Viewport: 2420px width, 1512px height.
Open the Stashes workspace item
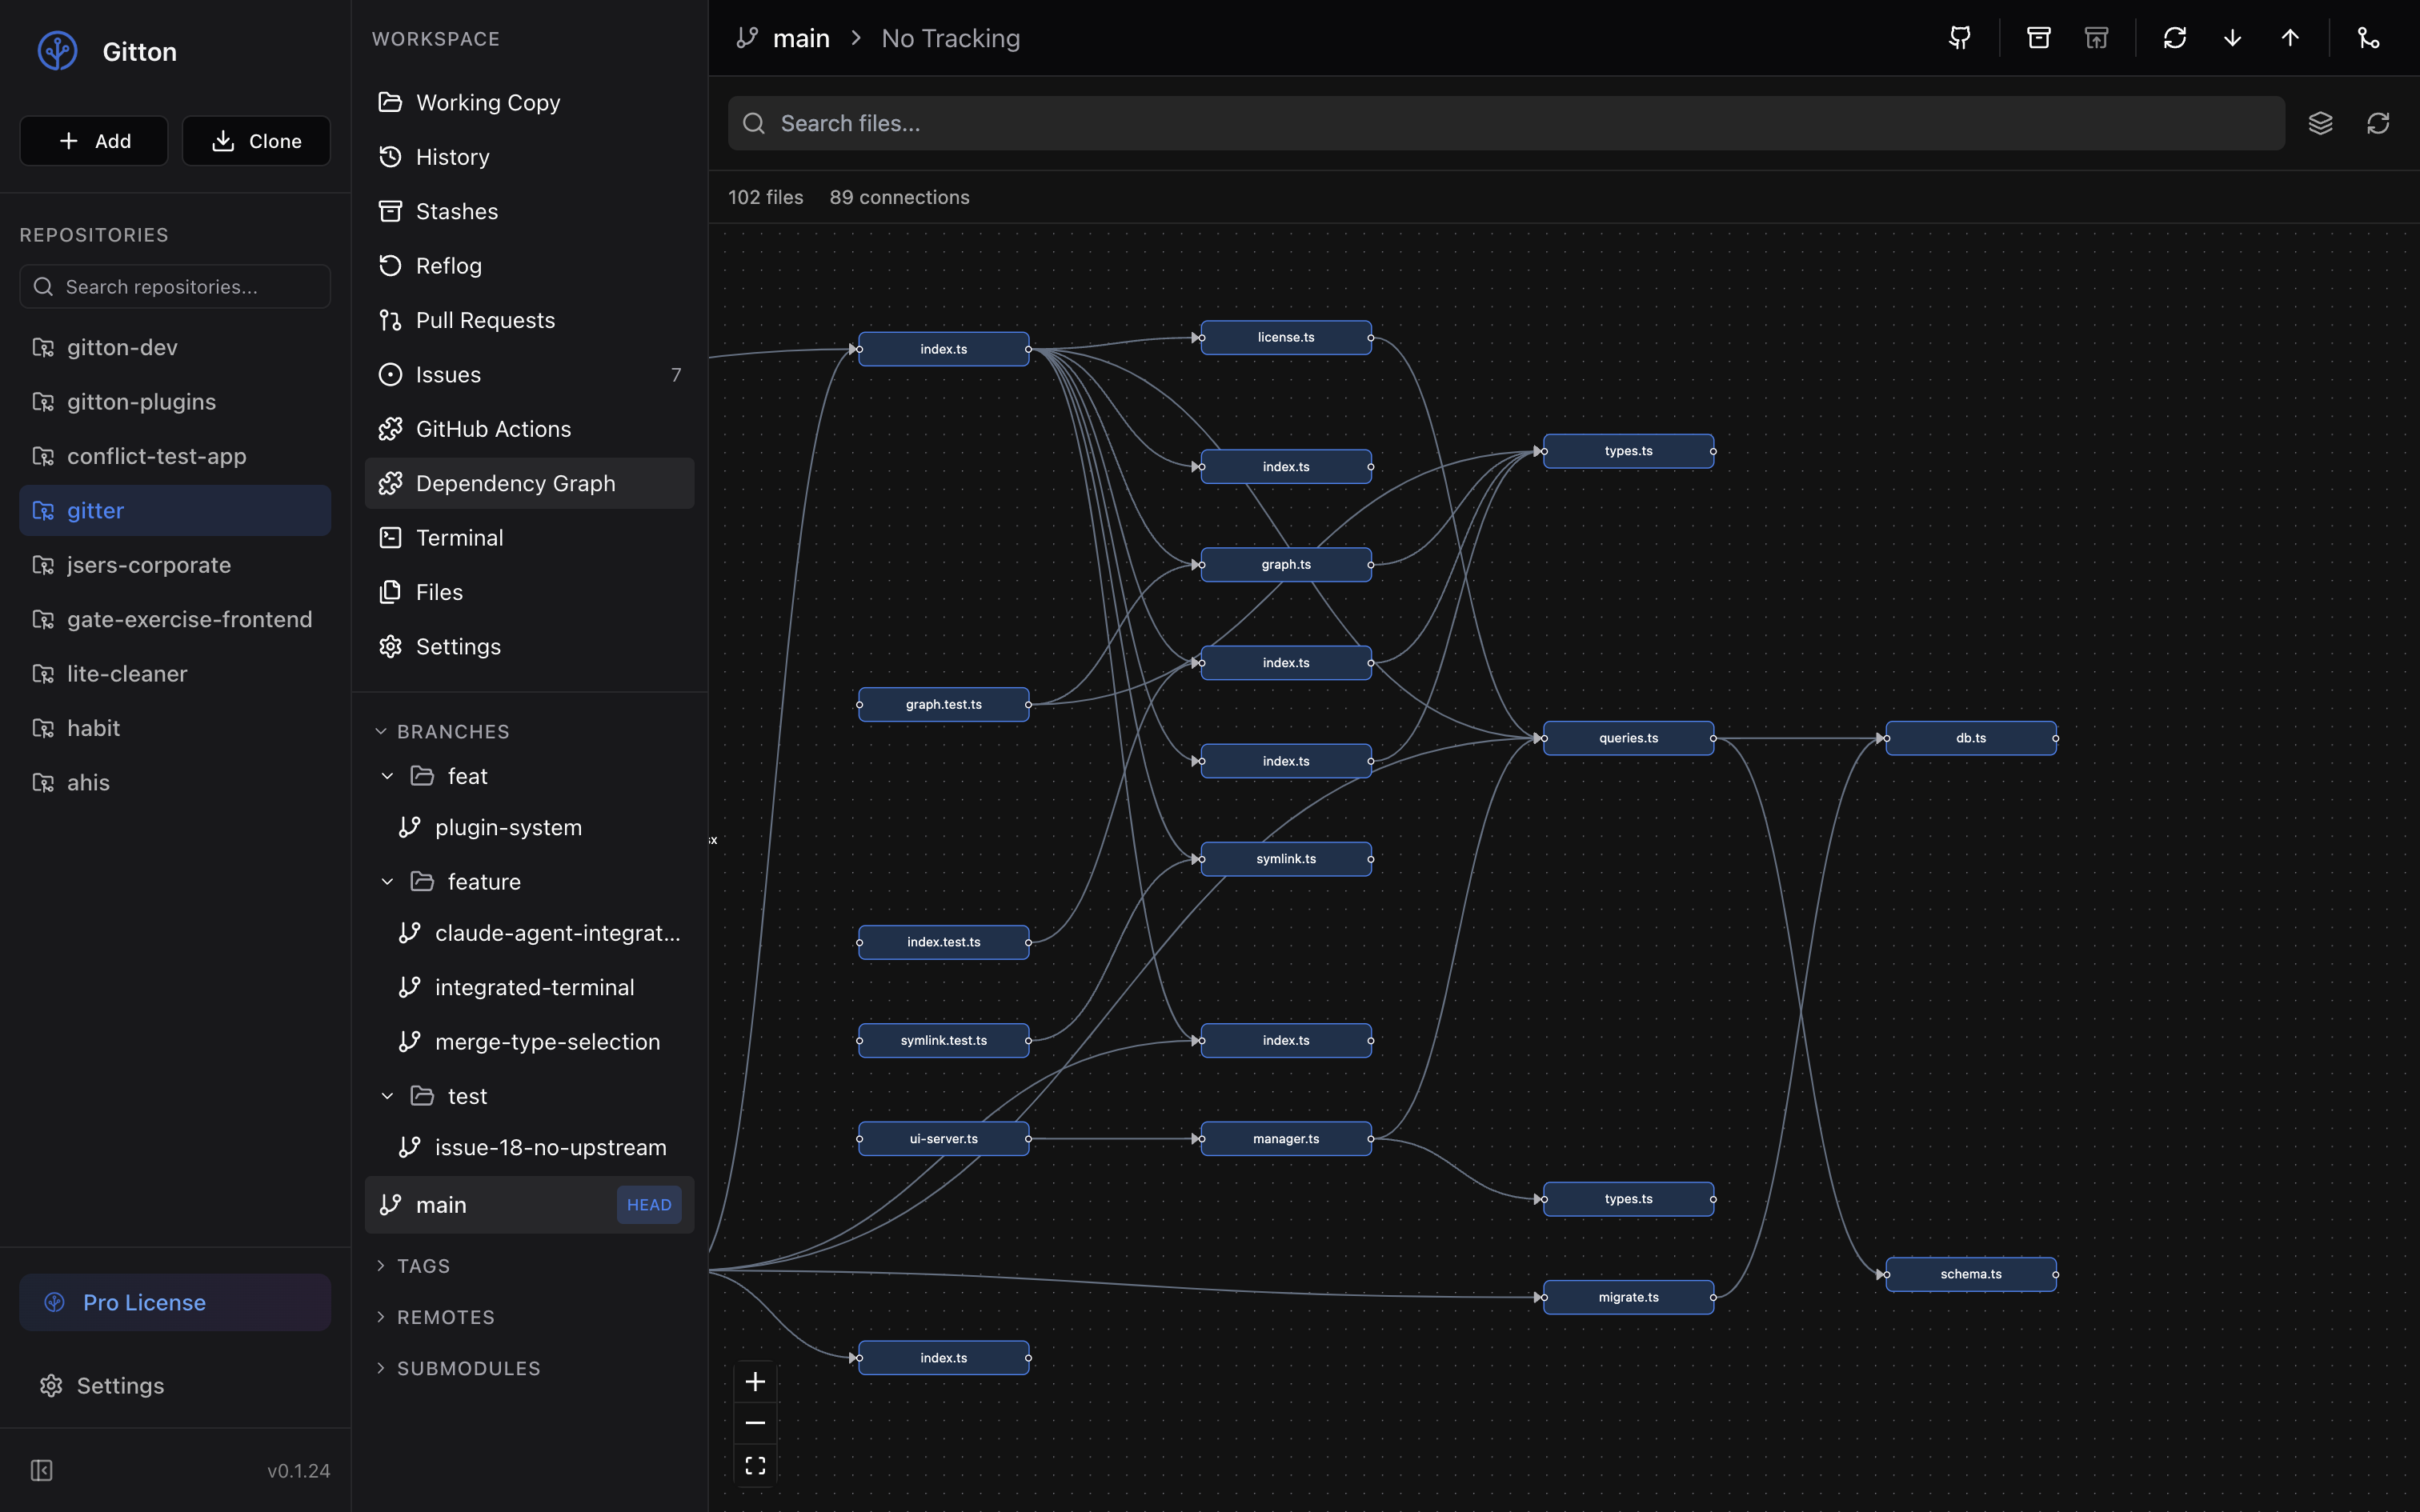point(457,211)
